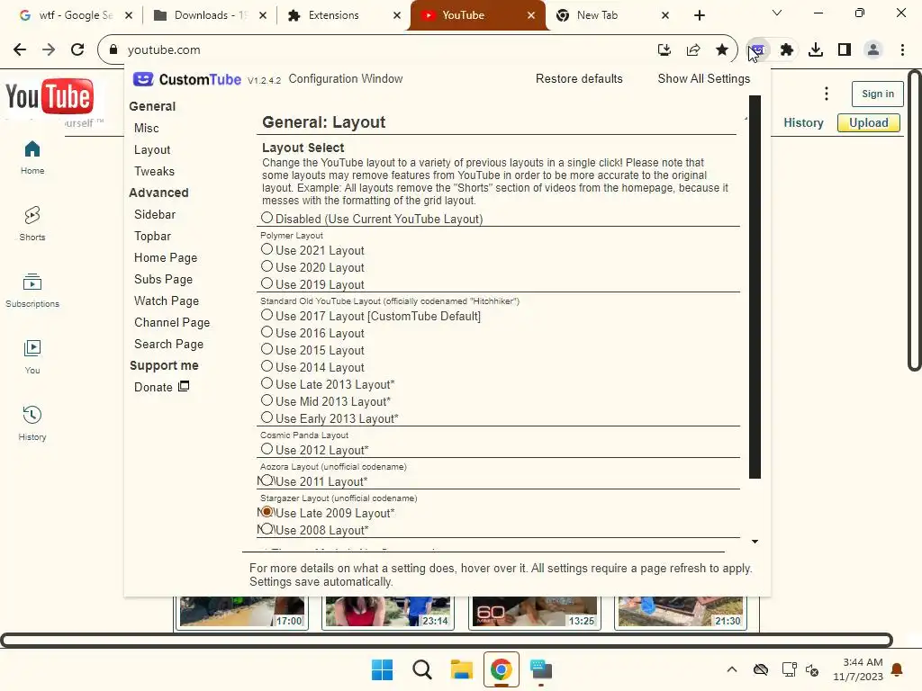The width and height of the screenshot is (922, 691).
Task: Select Use 2012 Layout radio button
Action: coord(267,450)
